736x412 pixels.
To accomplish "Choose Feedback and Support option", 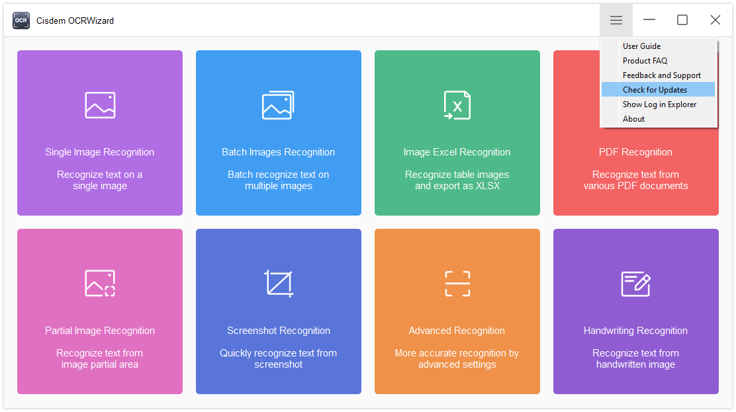I will coord(661,75).
